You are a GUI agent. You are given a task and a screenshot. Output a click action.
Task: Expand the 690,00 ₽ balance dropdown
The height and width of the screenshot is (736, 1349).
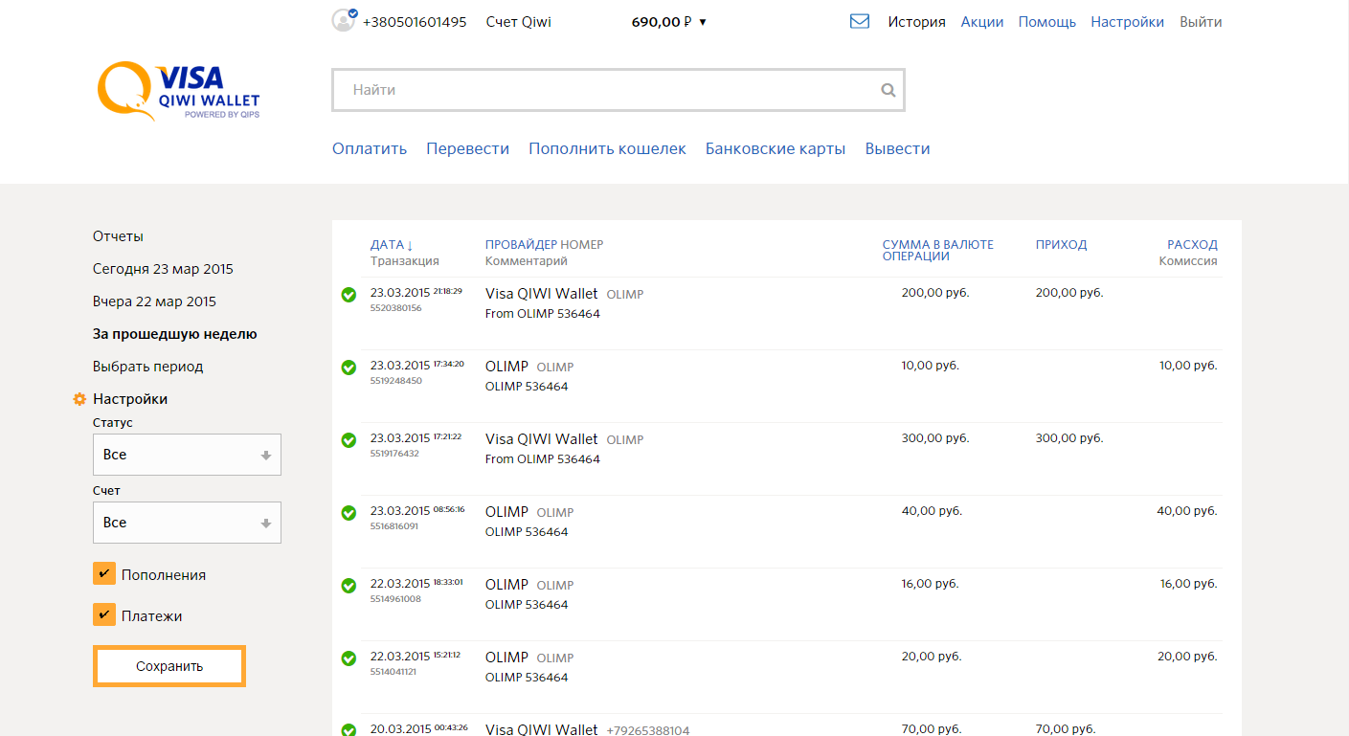(669, 21)
